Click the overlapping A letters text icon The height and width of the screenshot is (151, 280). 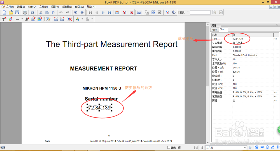pos(147,13)
